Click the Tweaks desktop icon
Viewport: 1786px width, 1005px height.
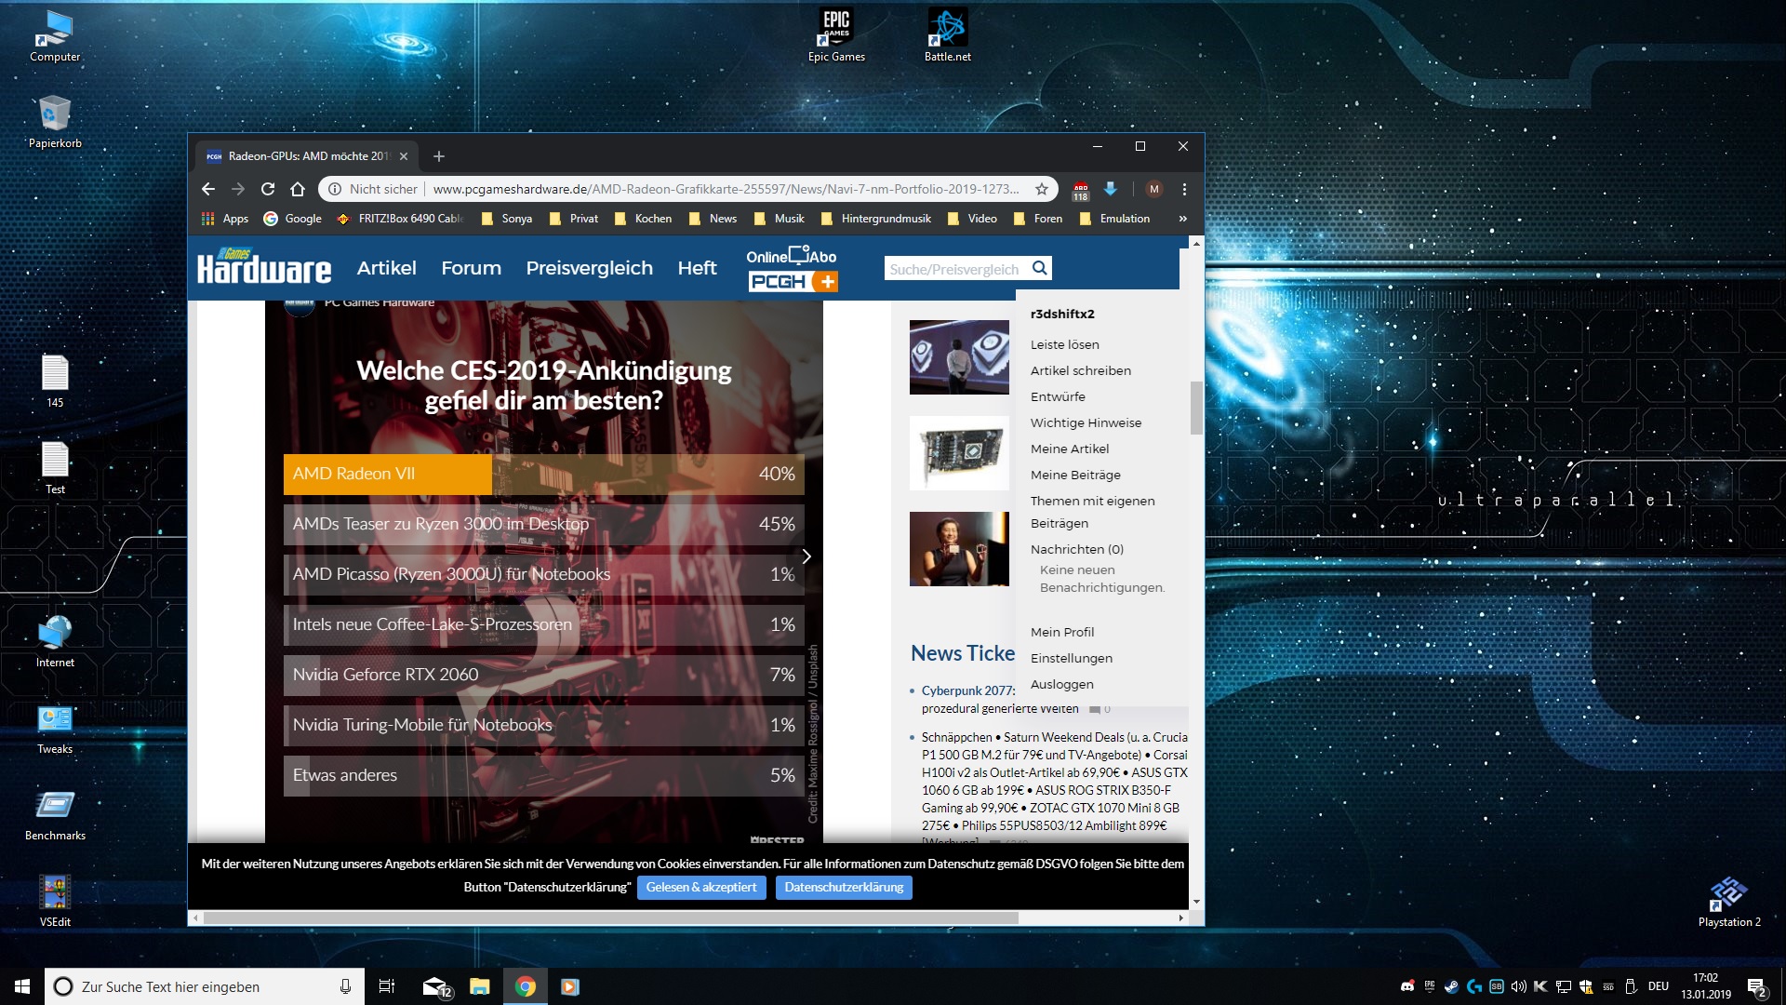click(55, 728)
